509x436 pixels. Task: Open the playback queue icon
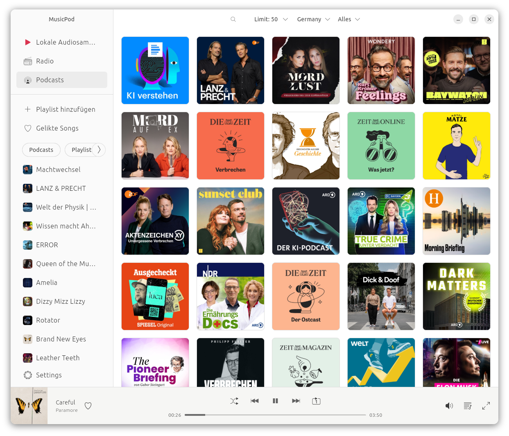468,406
